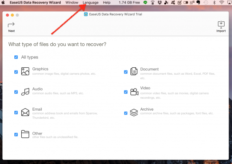Viewport: 232px width, 164px height.
Task: Click the EaseUS icon in window title
Action: point(86,14)
